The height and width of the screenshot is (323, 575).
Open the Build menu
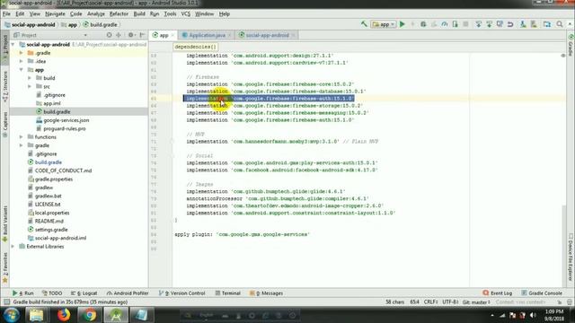click(139, 14)
